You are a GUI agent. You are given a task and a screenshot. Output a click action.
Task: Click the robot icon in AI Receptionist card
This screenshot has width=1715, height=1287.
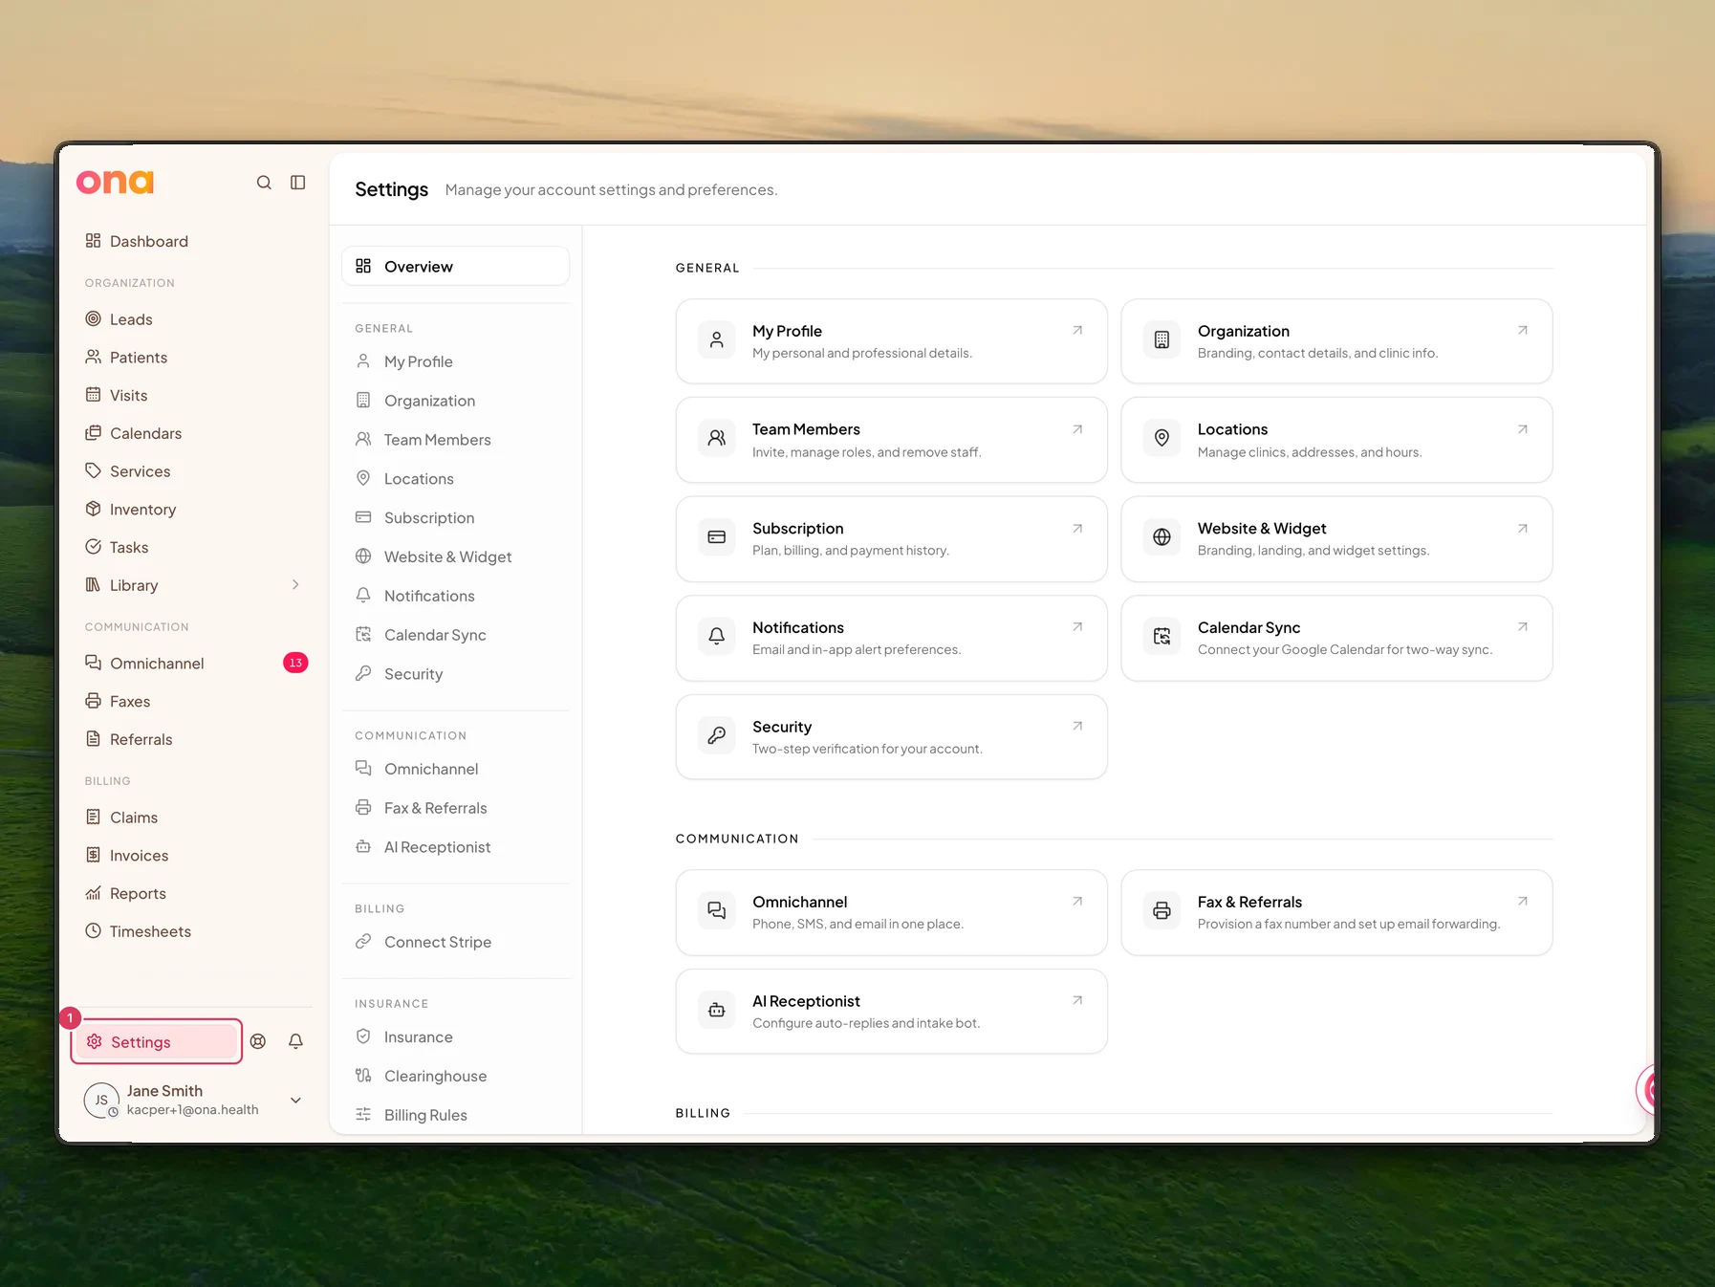717,1010
